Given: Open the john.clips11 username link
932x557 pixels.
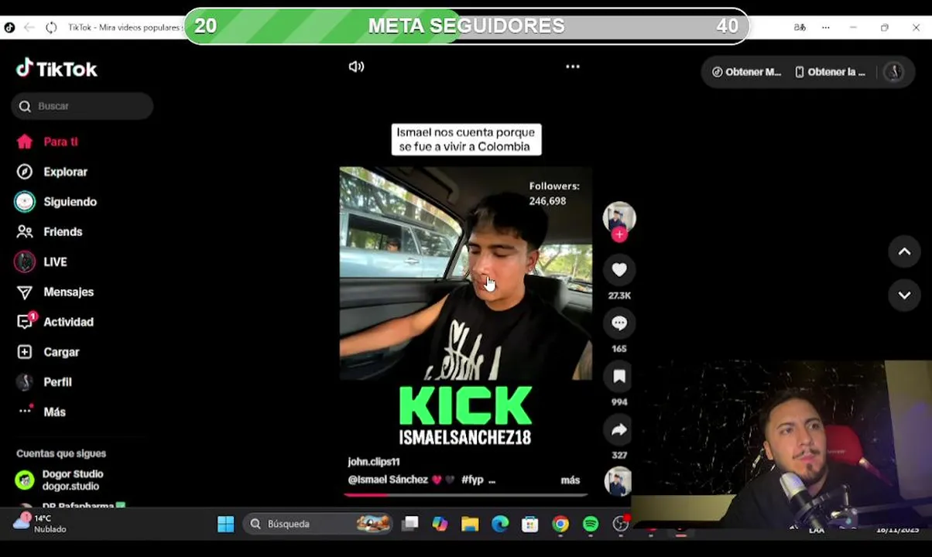Looking at the screenshot, I should (x=374, y=462).
